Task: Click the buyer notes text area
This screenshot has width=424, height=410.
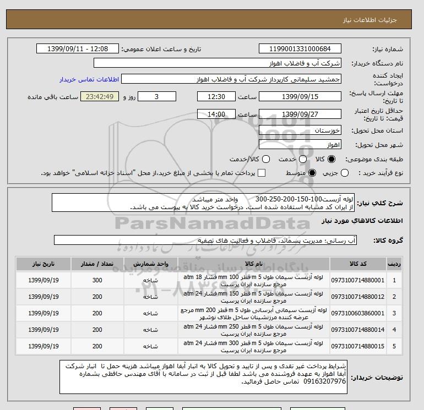Action: tap(203, 377)
